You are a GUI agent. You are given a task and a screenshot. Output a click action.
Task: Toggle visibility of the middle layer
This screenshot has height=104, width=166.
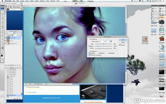pyautogui.click(x=6, y=40)
